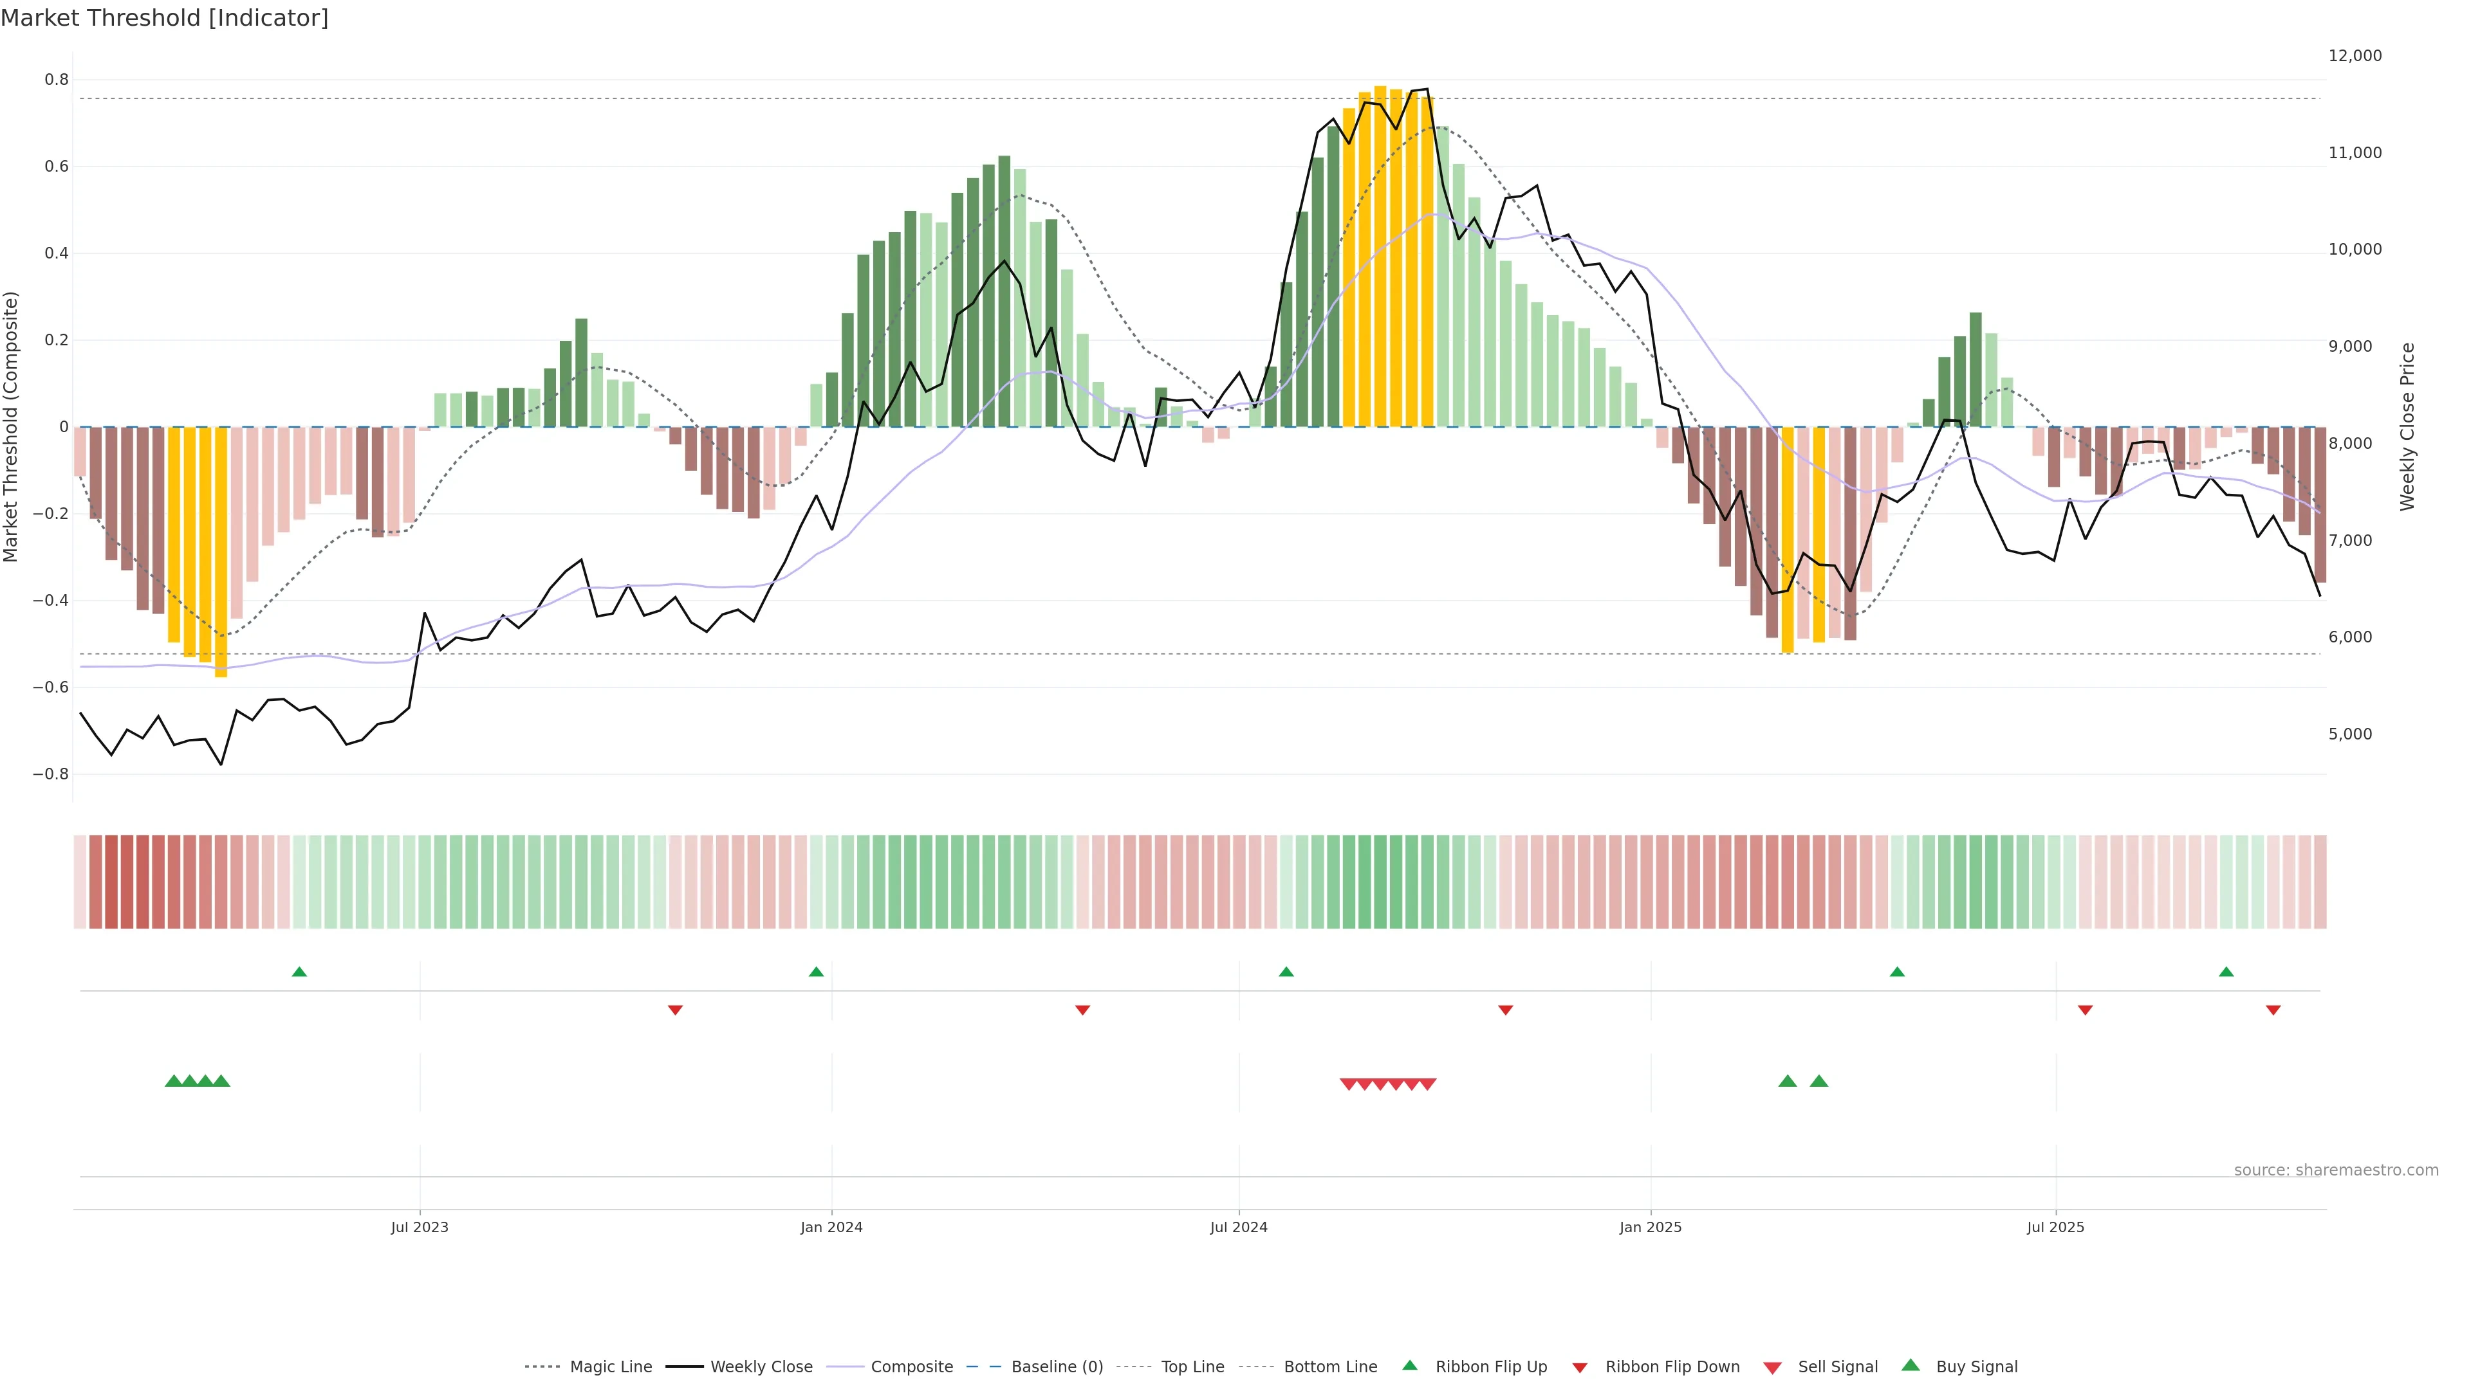Click the source: sharemaestro.com text
Image resolution: width=2471 pixels, height=1389 pixels.
(x=2336, y=1170)
